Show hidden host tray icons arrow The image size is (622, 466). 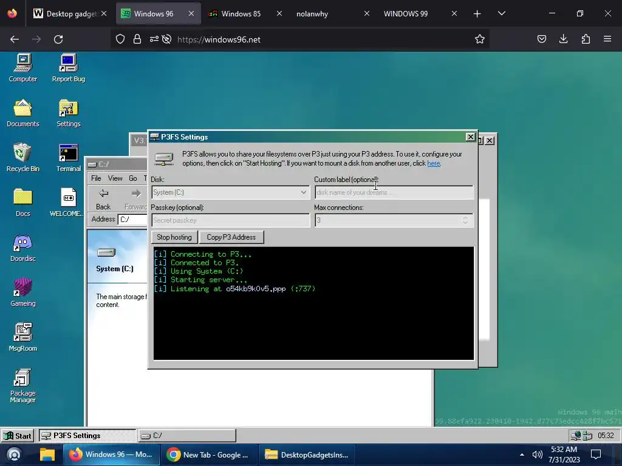tap(522, 454)
